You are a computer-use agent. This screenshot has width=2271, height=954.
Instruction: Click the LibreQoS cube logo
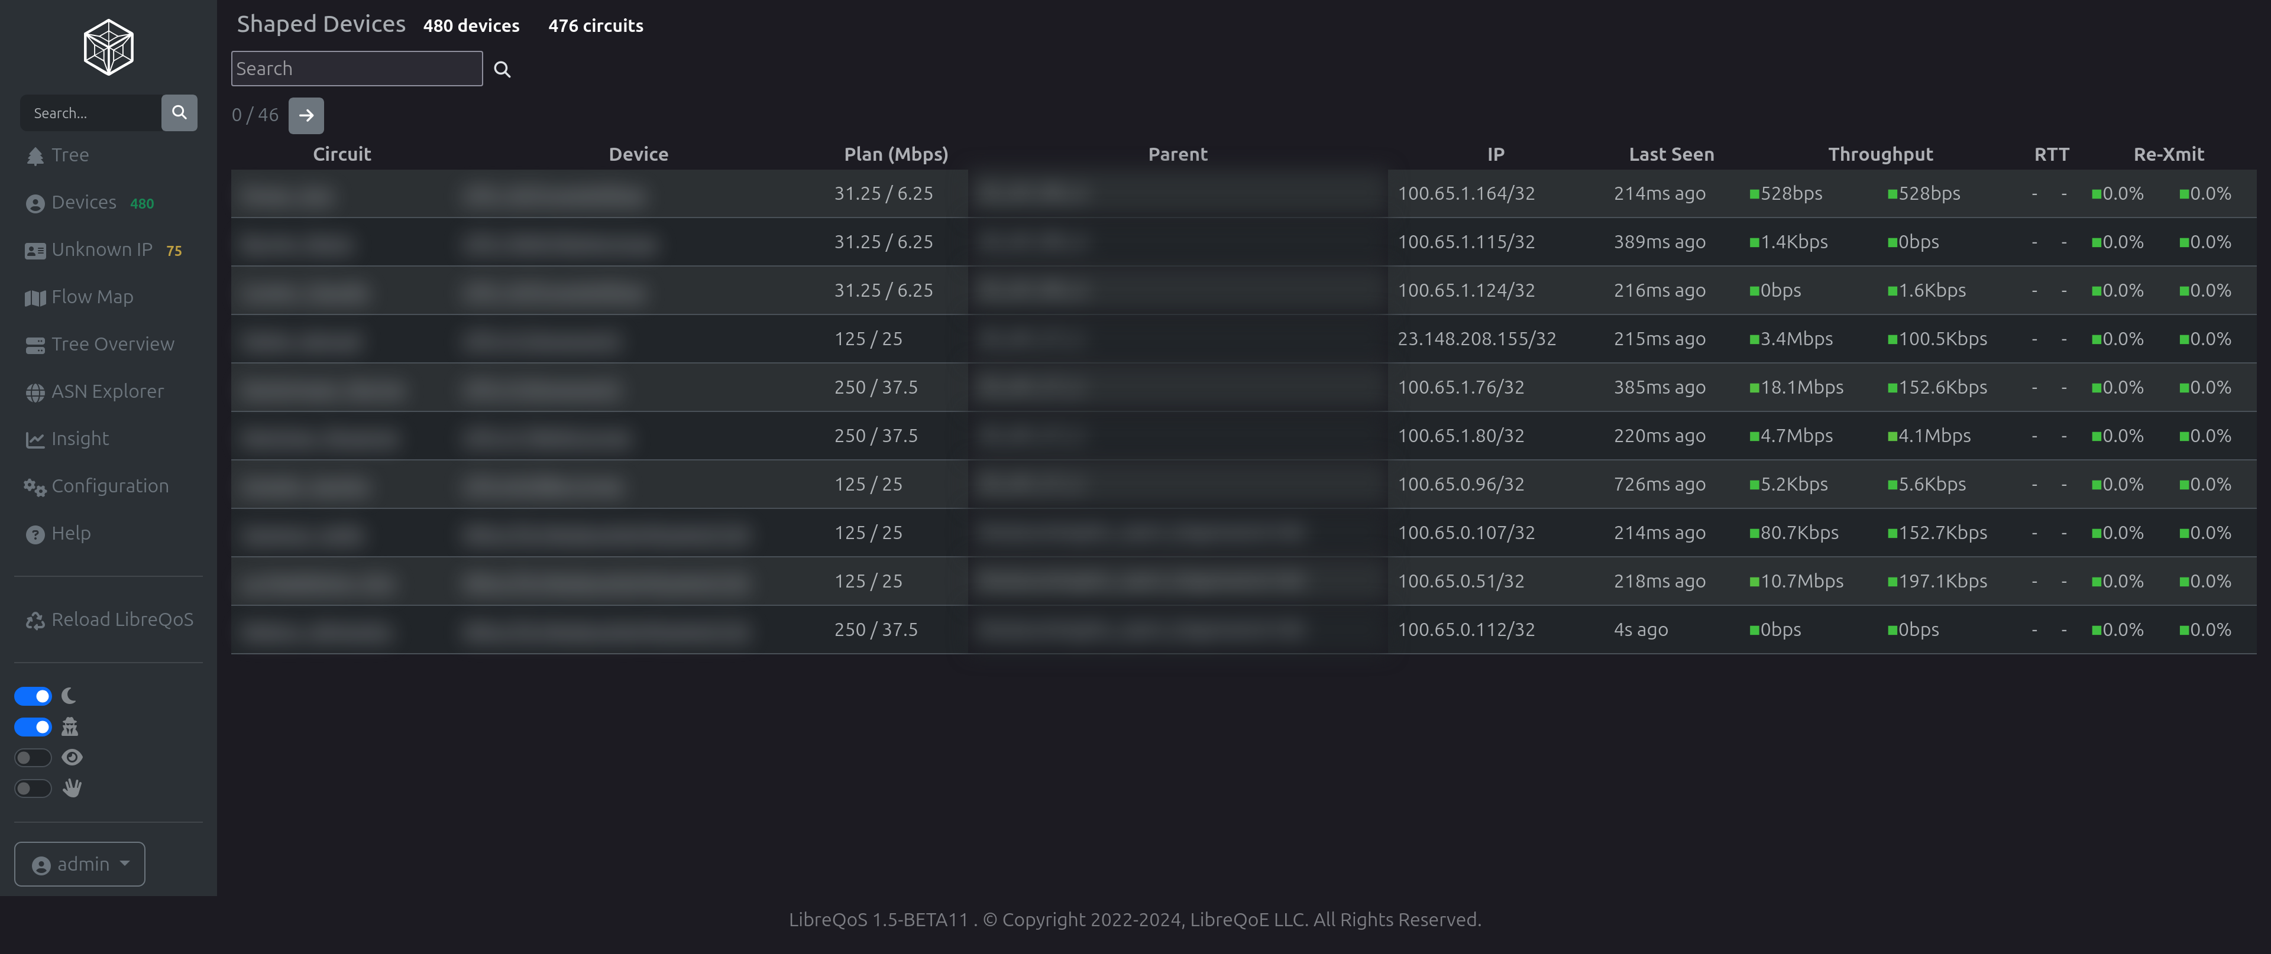[x=108, y=47]
